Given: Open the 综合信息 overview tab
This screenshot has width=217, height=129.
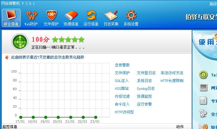Looking at the screenshot, I should [x=11, y=18].
